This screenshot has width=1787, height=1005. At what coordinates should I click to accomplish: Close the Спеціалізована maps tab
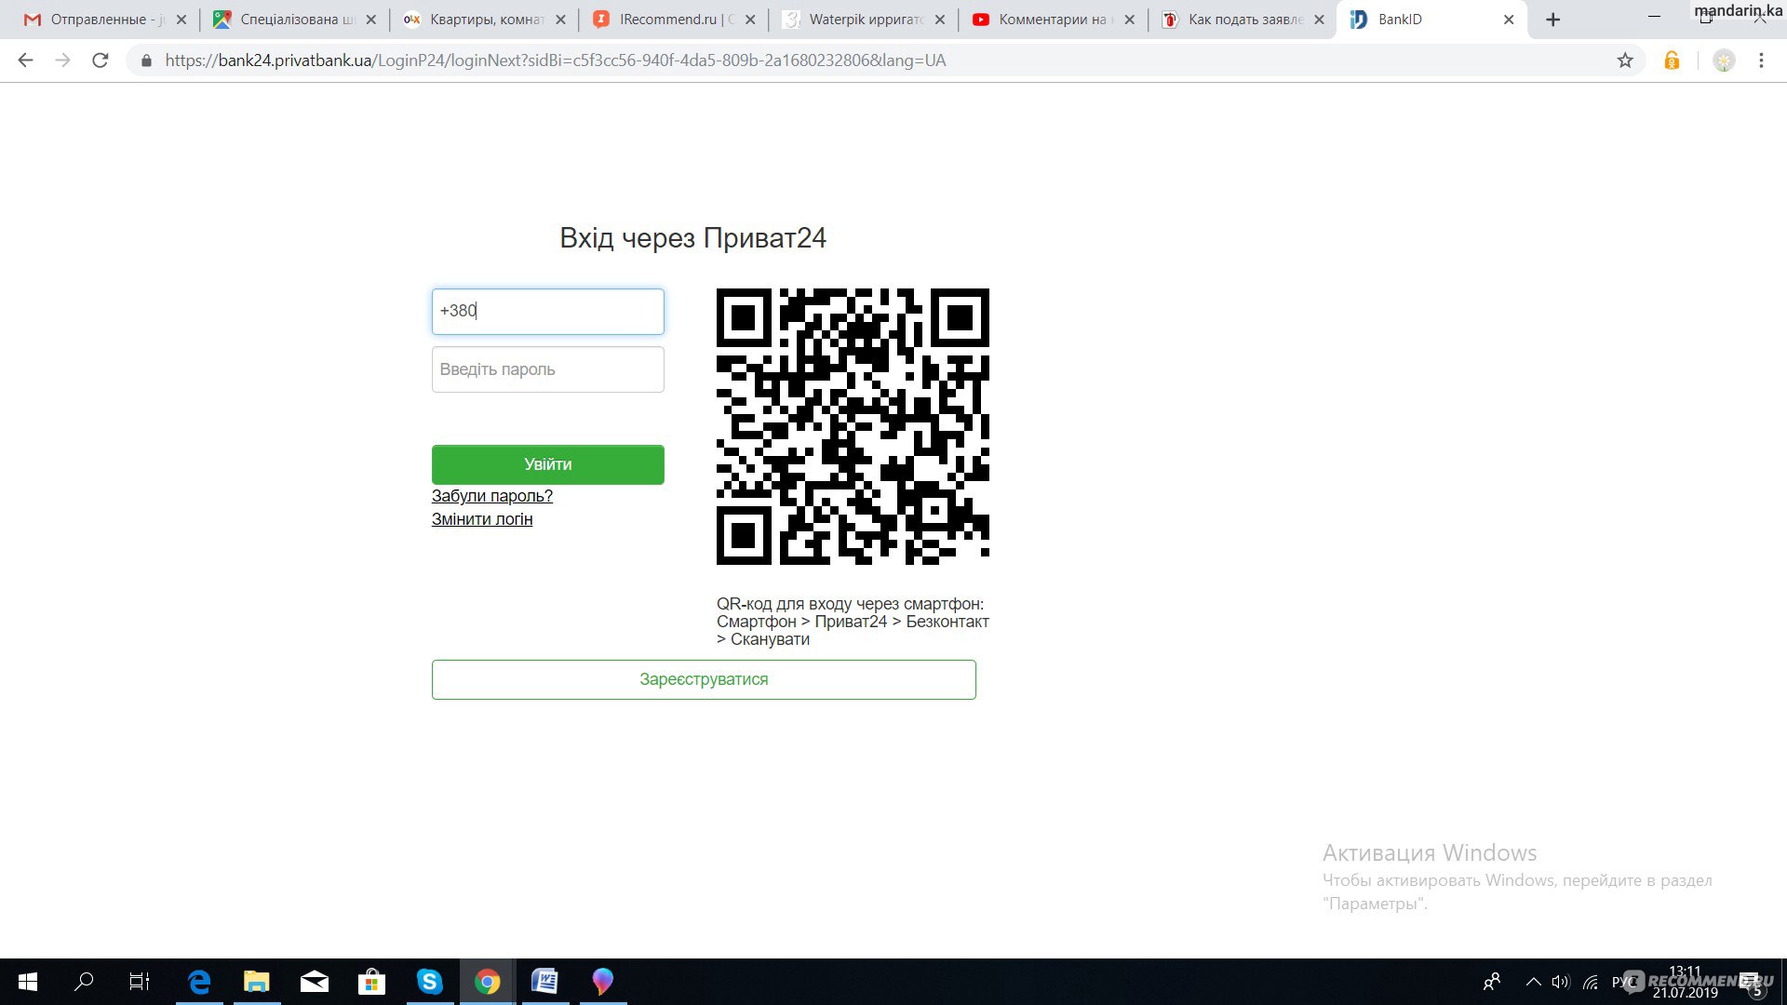coord(370,20)
